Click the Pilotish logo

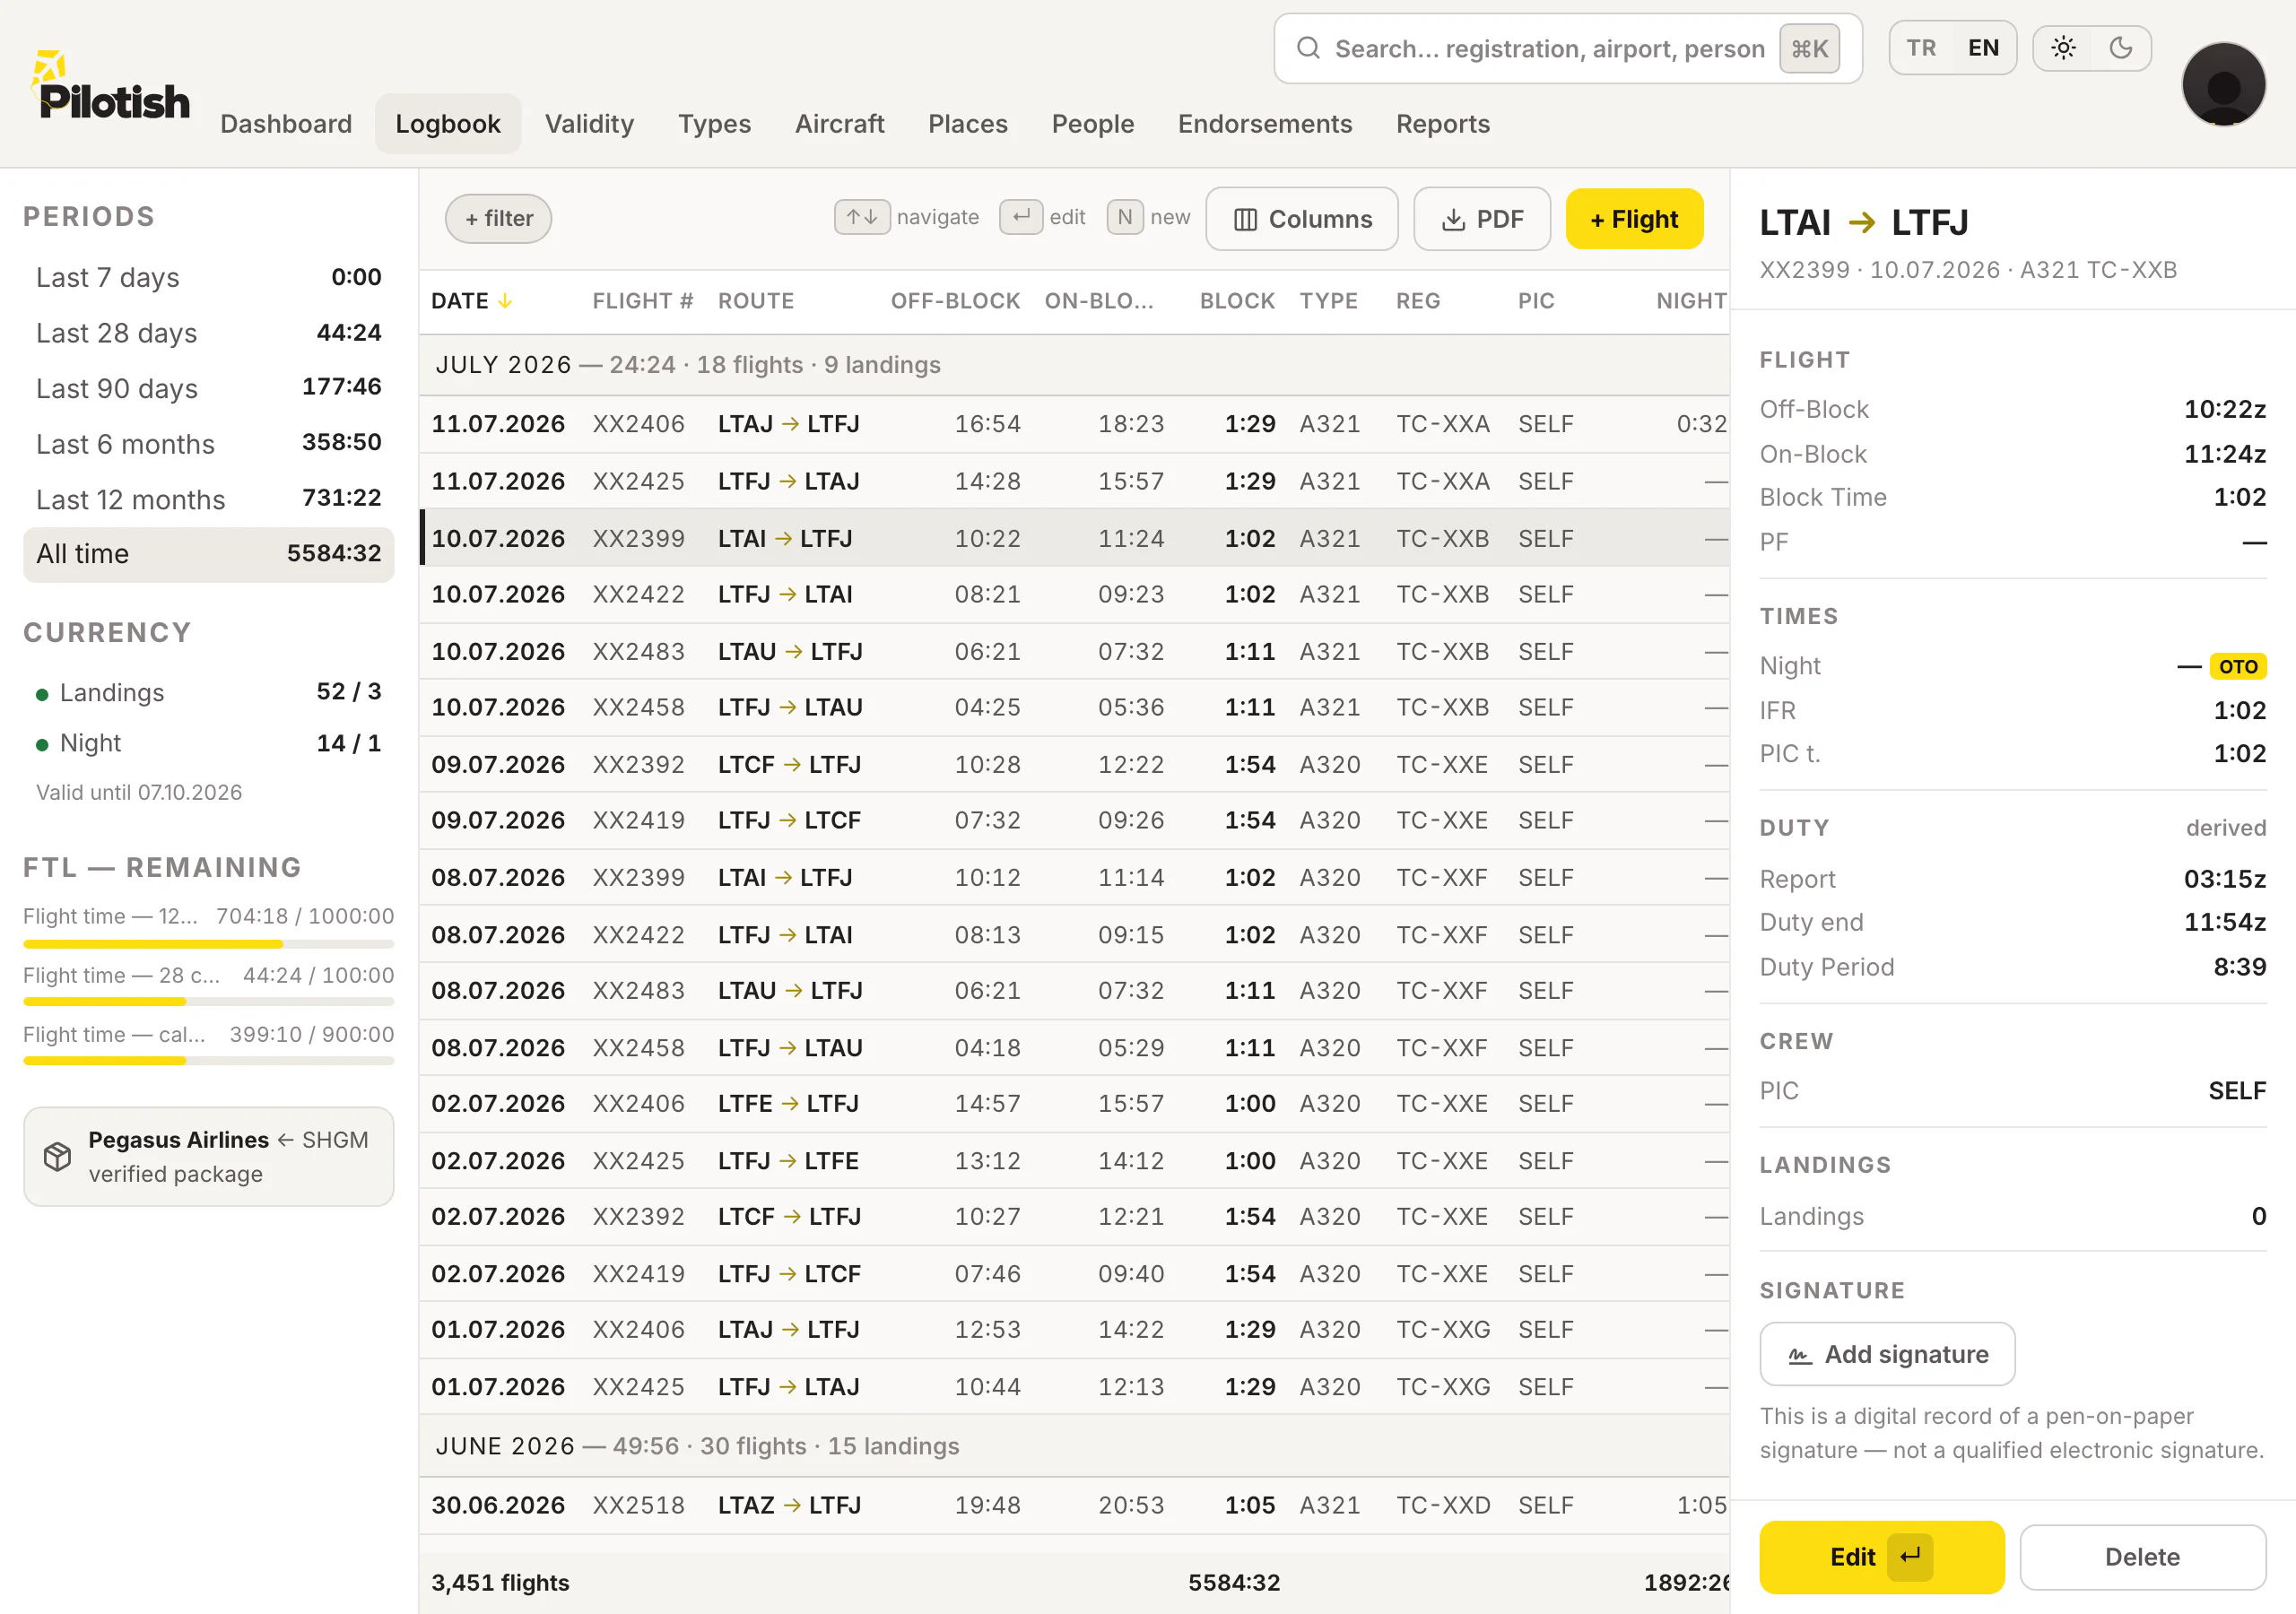point(110,87)
